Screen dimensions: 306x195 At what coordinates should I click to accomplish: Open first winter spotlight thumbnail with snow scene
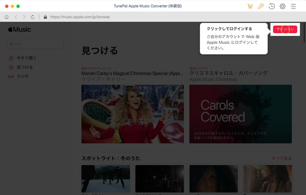coord(106,178)
